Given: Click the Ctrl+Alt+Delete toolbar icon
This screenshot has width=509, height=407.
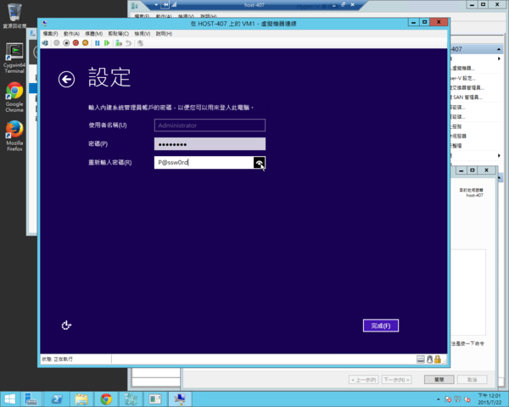Looking at the screenshot, I should coord(45,43).
